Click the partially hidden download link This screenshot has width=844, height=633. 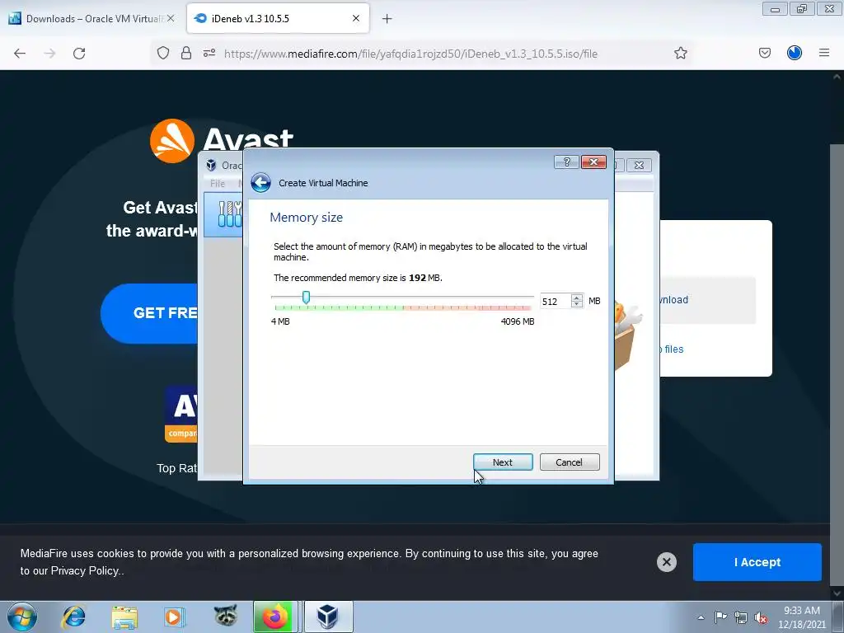[x=674, y=300]
